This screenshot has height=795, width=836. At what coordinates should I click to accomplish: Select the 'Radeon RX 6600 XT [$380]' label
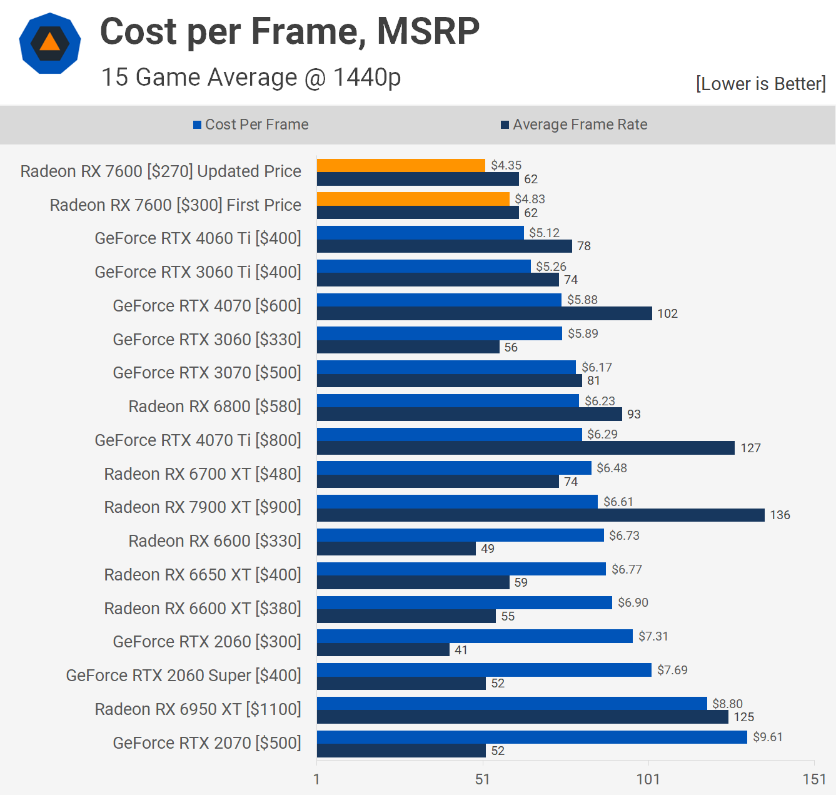click(x=203, y=609)
